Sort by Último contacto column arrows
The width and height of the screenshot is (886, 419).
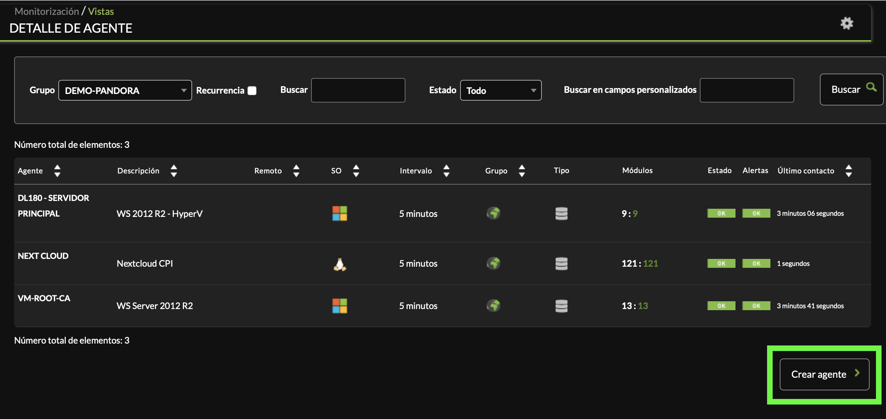click(x=848, y=171)
